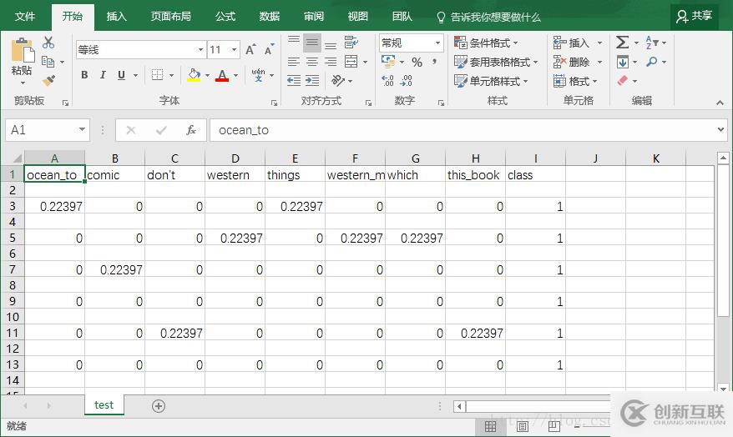Switch to 插入 Insert tab

(116, 17)
